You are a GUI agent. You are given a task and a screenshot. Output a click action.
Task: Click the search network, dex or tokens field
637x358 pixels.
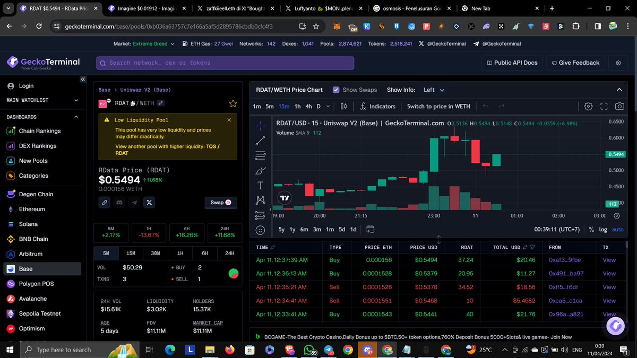click(x=225, y=63)
